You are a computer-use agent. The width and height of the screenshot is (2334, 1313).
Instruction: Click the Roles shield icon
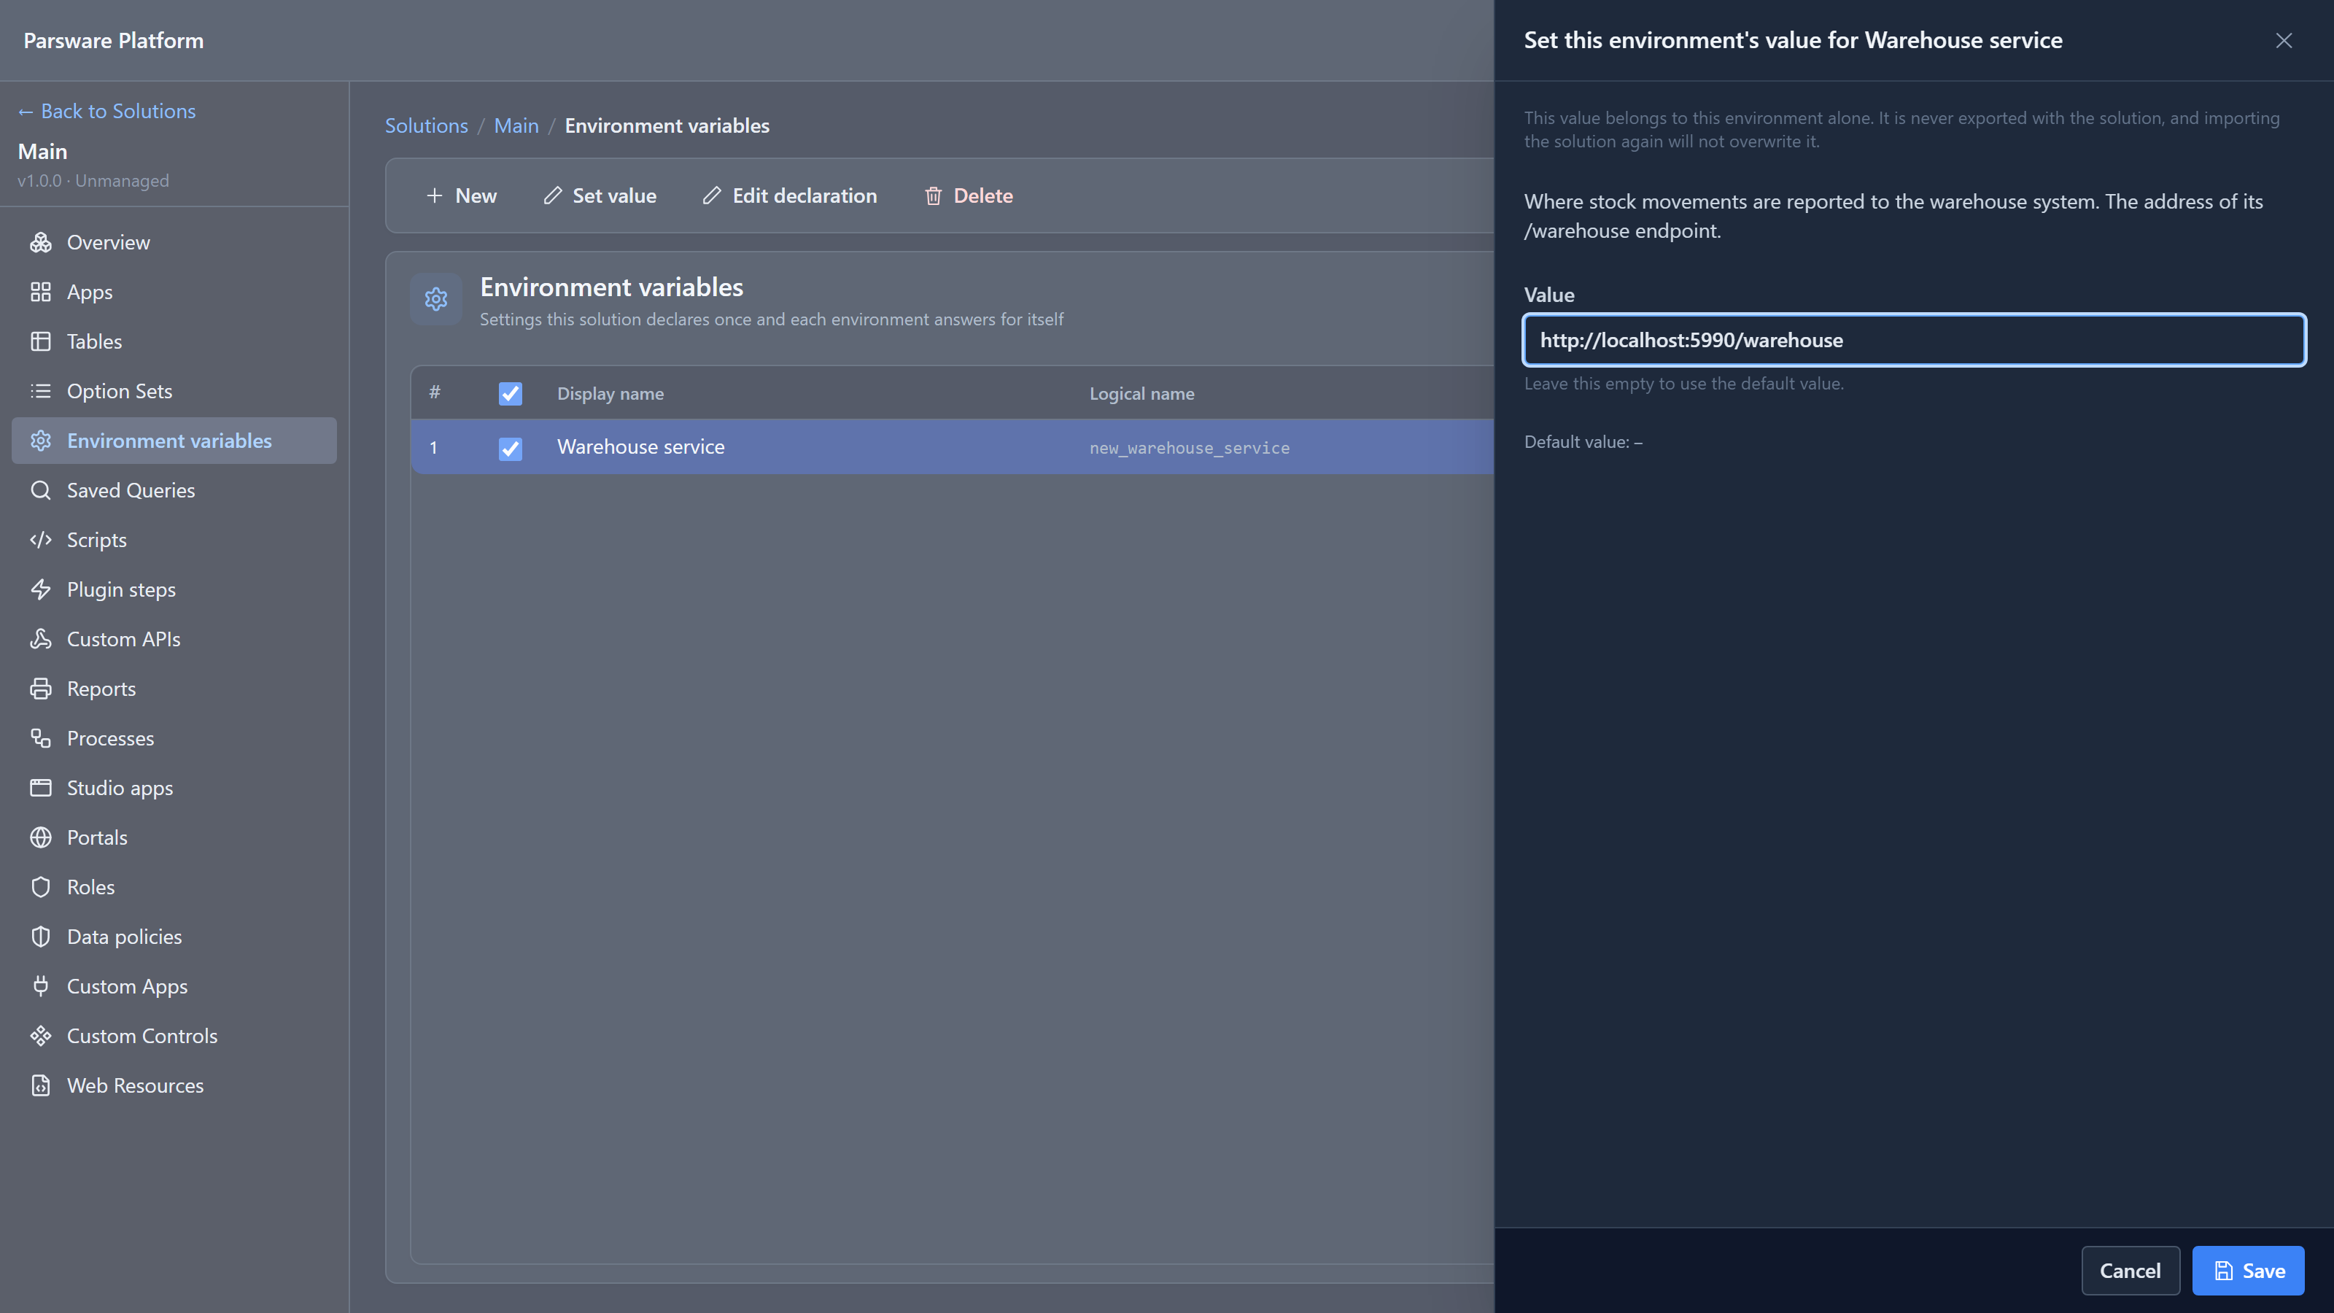click(x=41, y=887)
